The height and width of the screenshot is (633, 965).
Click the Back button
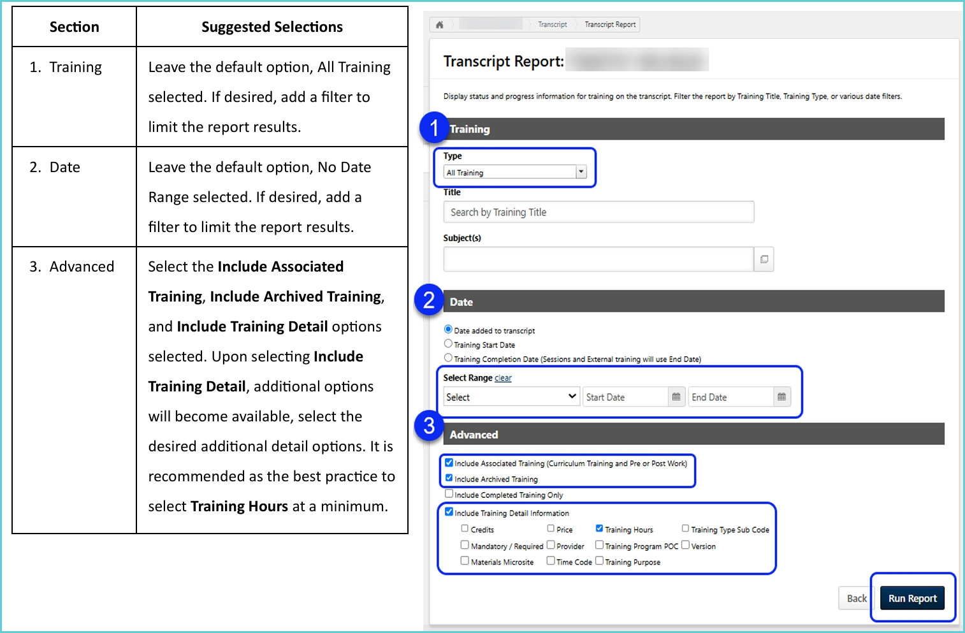coord(856,599)
